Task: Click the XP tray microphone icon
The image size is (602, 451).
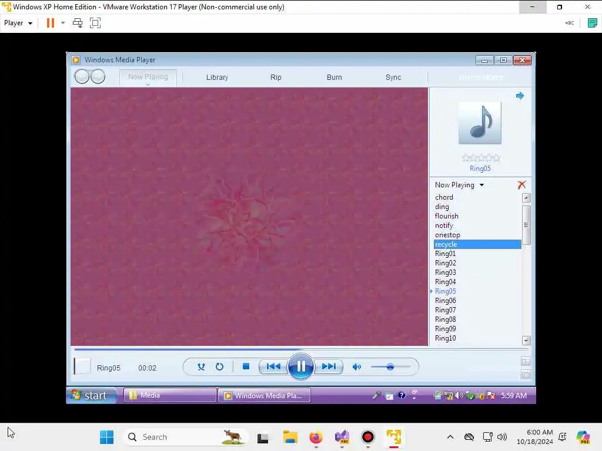Action: [376, 395]
